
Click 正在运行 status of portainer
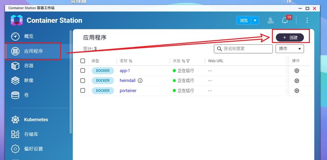(x=183, y=91)
